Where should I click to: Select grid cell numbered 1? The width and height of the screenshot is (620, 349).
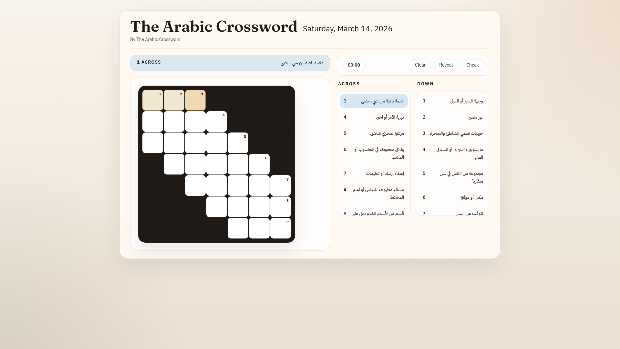(x=195, y=100)
